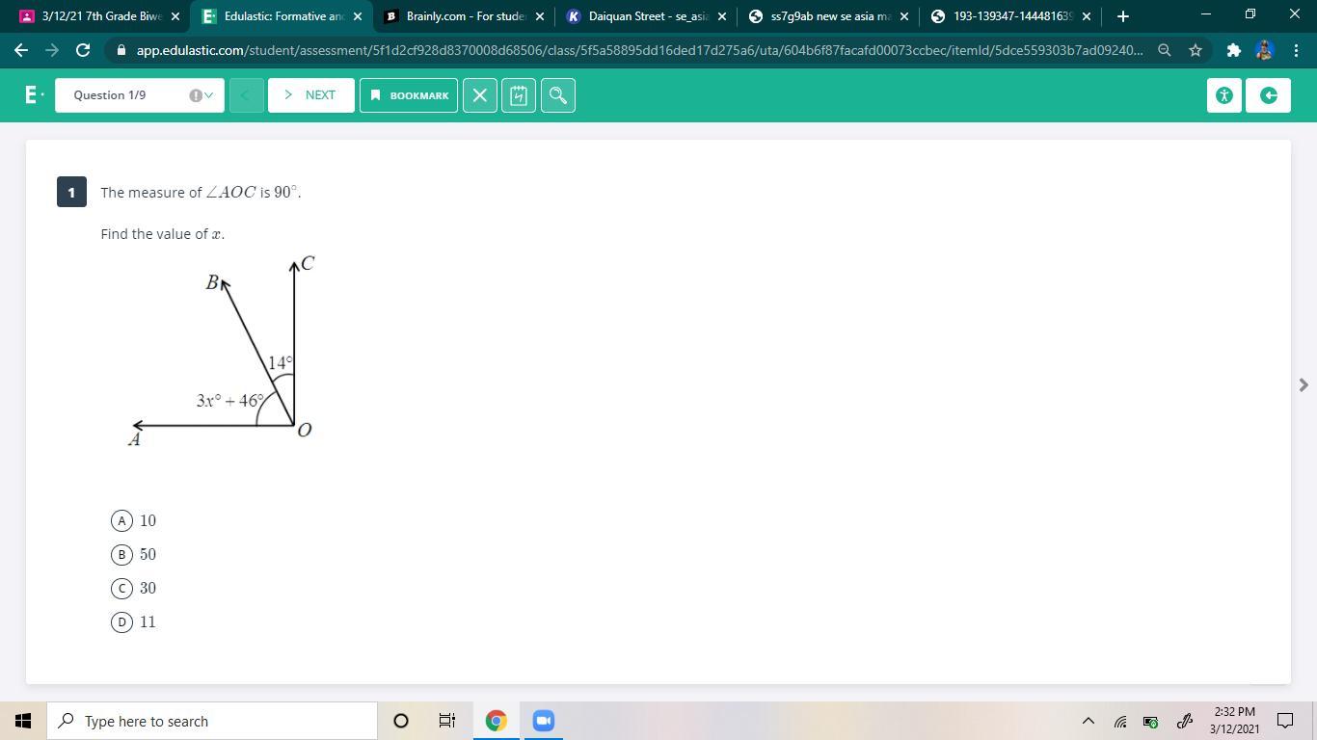Click the pen workspace tray icon
The width and height of the screenshot is (1317, 740).
click(1185, 721)
